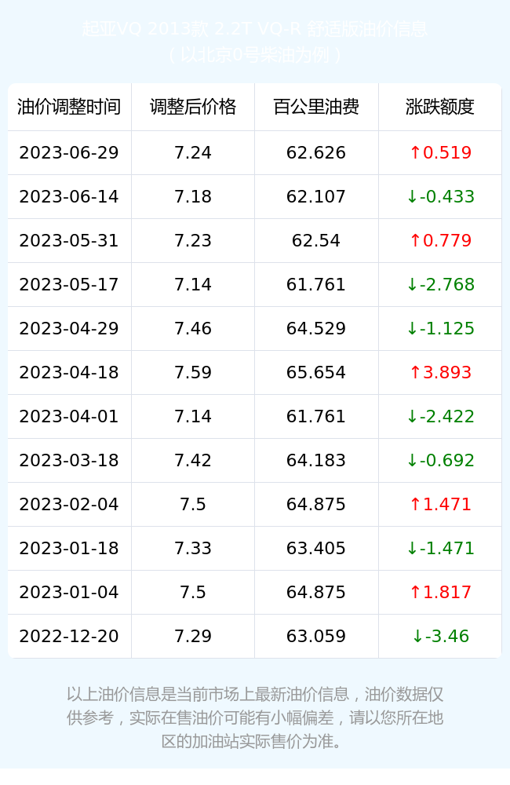Select the date 2023-05-17
This screenshot has height=785, width=510.
coord(69,285)
